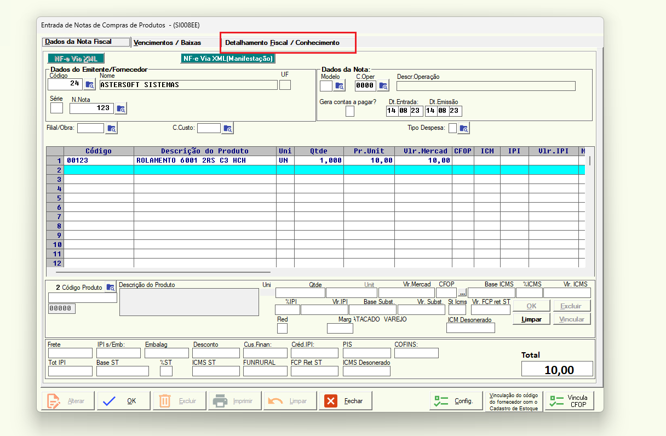
Task: Open Config. settings button
Action: point(456,401)
